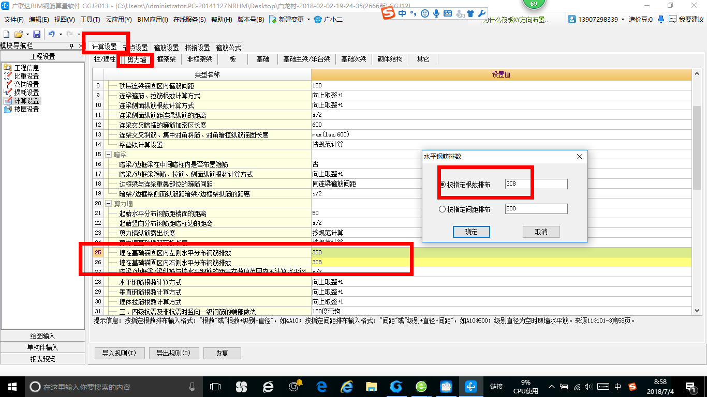Switch to the 搭接设置 tab
The height and width of the screenshot is (397, 707).
[x=197, y=48]
